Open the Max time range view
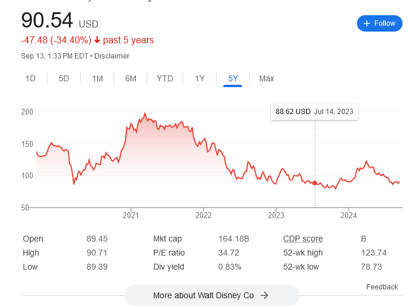 pyautogui.click(x=266, y=78)
